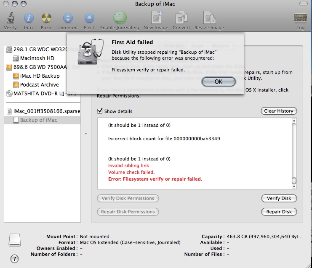Screen dimensions: 312x268
Task: Click the Unmount toolbar icon
Action: tap(68, 18)
